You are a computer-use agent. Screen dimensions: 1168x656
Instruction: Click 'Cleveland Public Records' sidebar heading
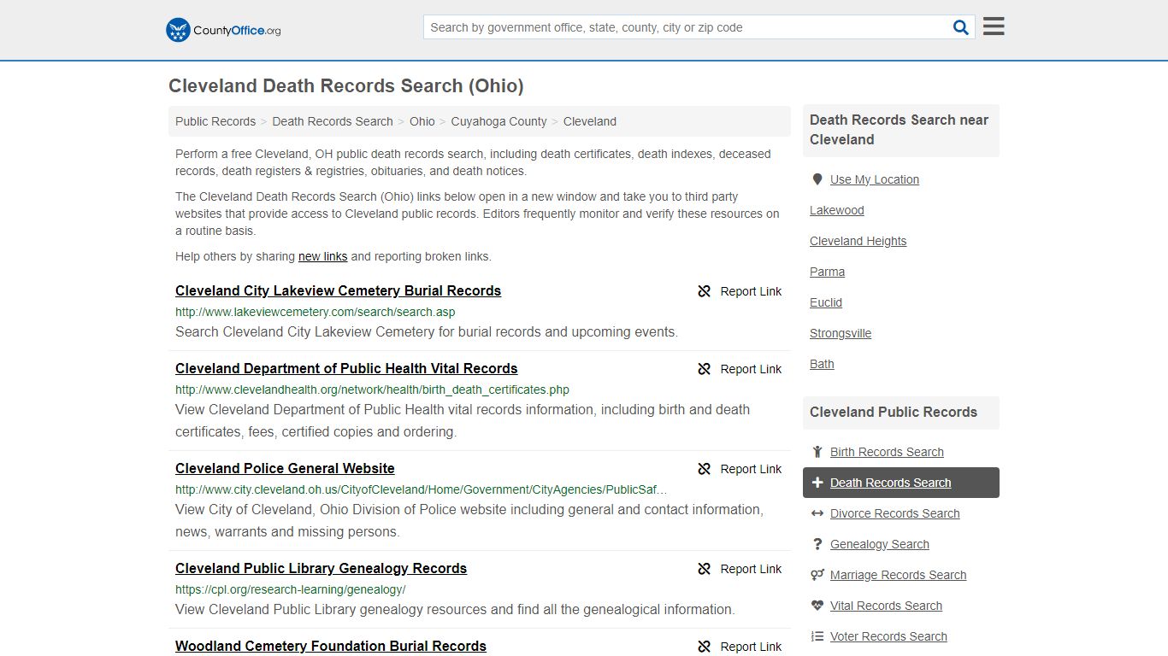[894, 412]
